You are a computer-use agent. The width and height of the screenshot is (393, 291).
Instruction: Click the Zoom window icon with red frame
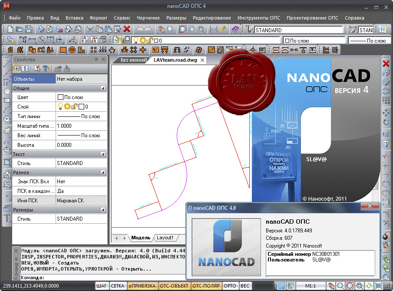coord(183,30)
